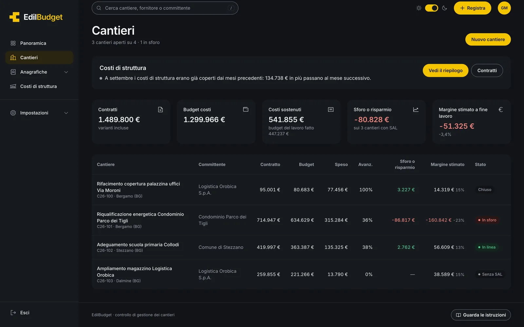Click the In sforo status badge

click(x=487, y=220)
